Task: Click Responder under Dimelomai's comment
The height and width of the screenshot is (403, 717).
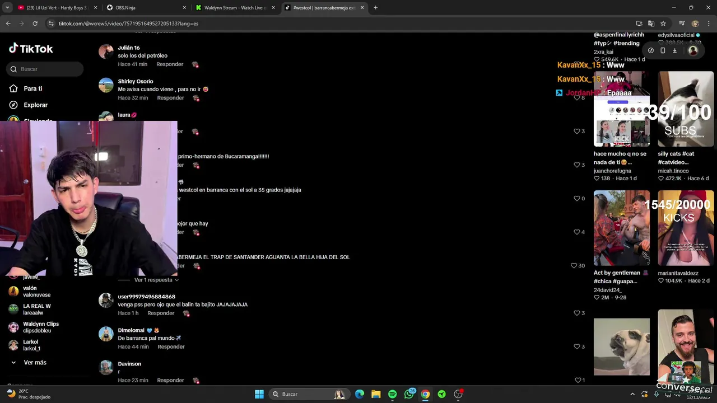Action: tap(171, 347)
